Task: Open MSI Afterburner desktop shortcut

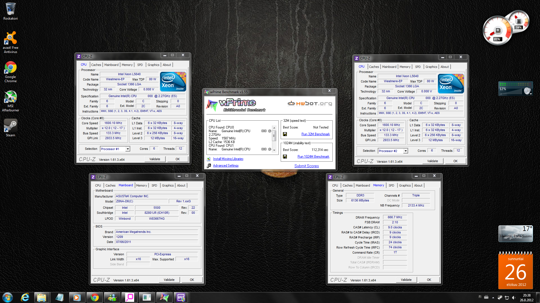Action: click(10, 101)
